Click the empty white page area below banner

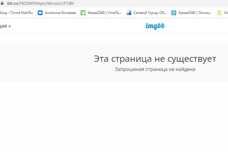pos(113,119)
